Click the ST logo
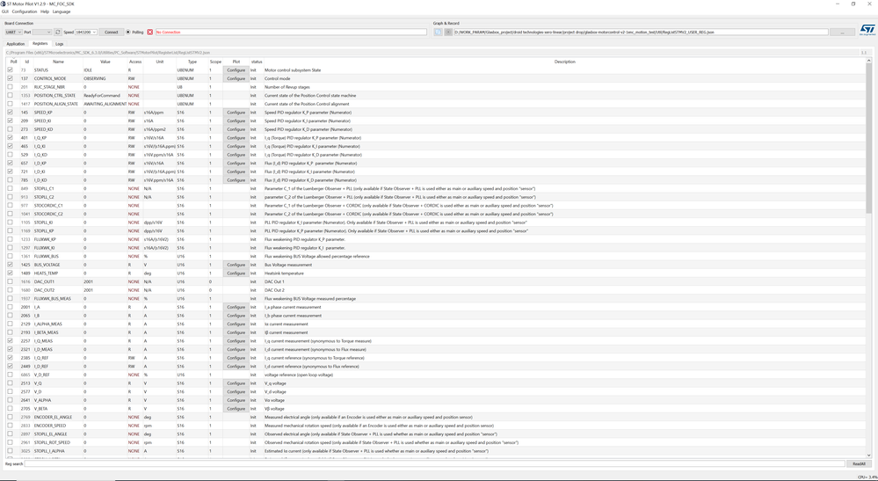This screenshot has width=878, height=481. [x=867, y=29]
